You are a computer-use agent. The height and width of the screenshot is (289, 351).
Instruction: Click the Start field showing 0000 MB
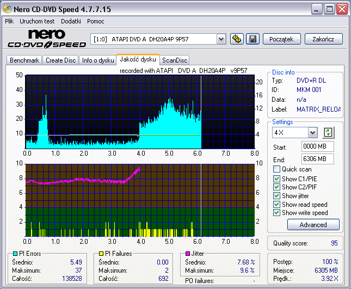pyautogui.click(x=318, y=146)
